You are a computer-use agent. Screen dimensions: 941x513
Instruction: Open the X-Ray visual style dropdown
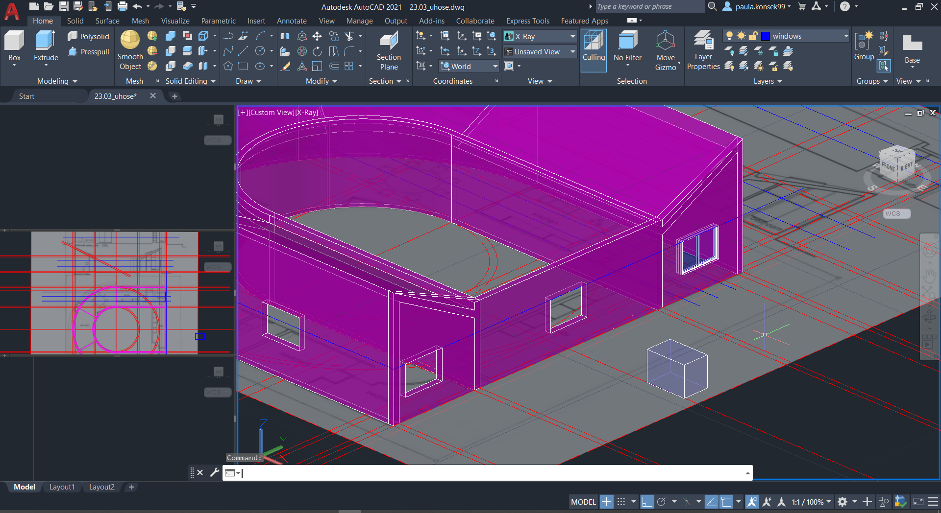click(x=540, y=36)
